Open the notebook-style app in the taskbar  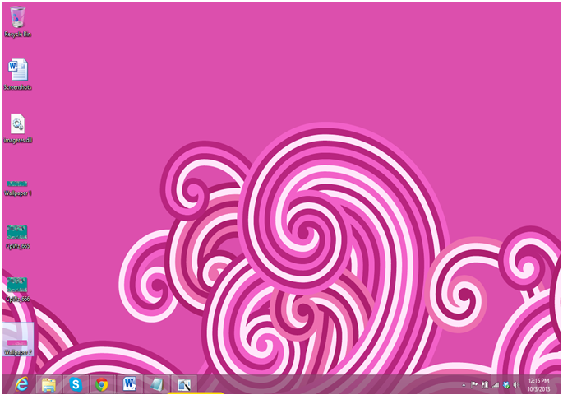coord(156,384)
